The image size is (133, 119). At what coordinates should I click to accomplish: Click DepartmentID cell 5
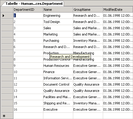28,41
